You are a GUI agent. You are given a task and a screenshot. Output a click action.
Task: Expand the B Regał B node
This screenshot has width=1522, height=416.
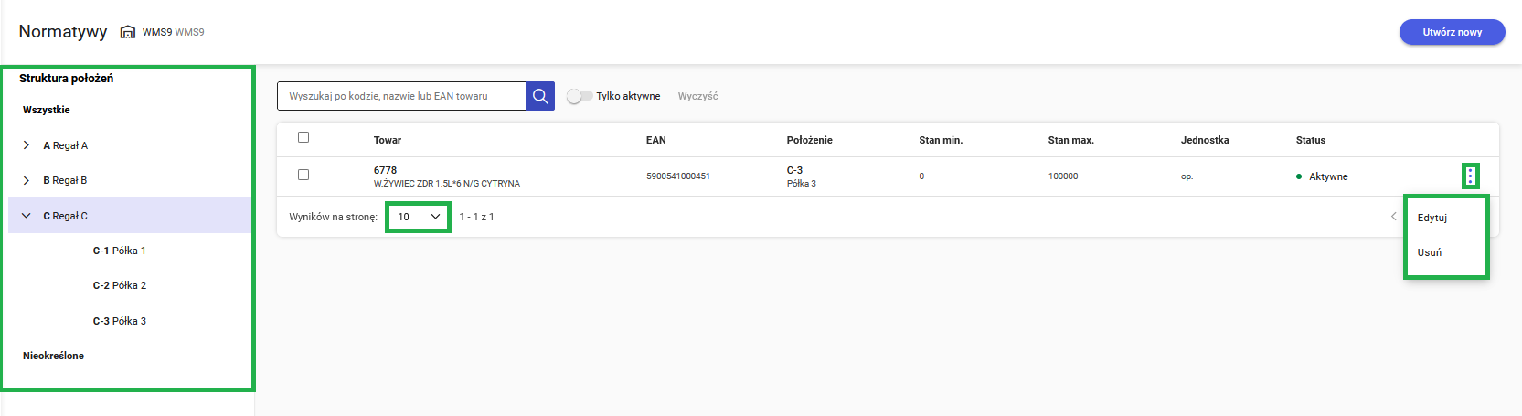coord(27,180)
